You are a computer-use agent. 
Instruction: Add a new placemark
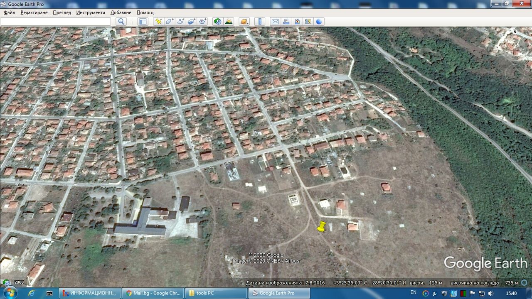coord(158,22)
